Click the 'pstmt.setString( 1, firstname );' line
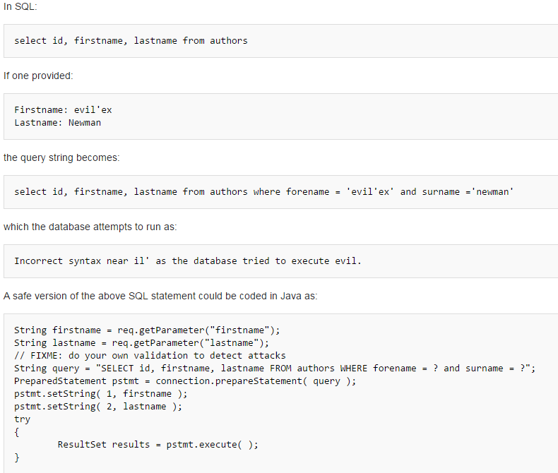The image size is (558, 473). 101,394
